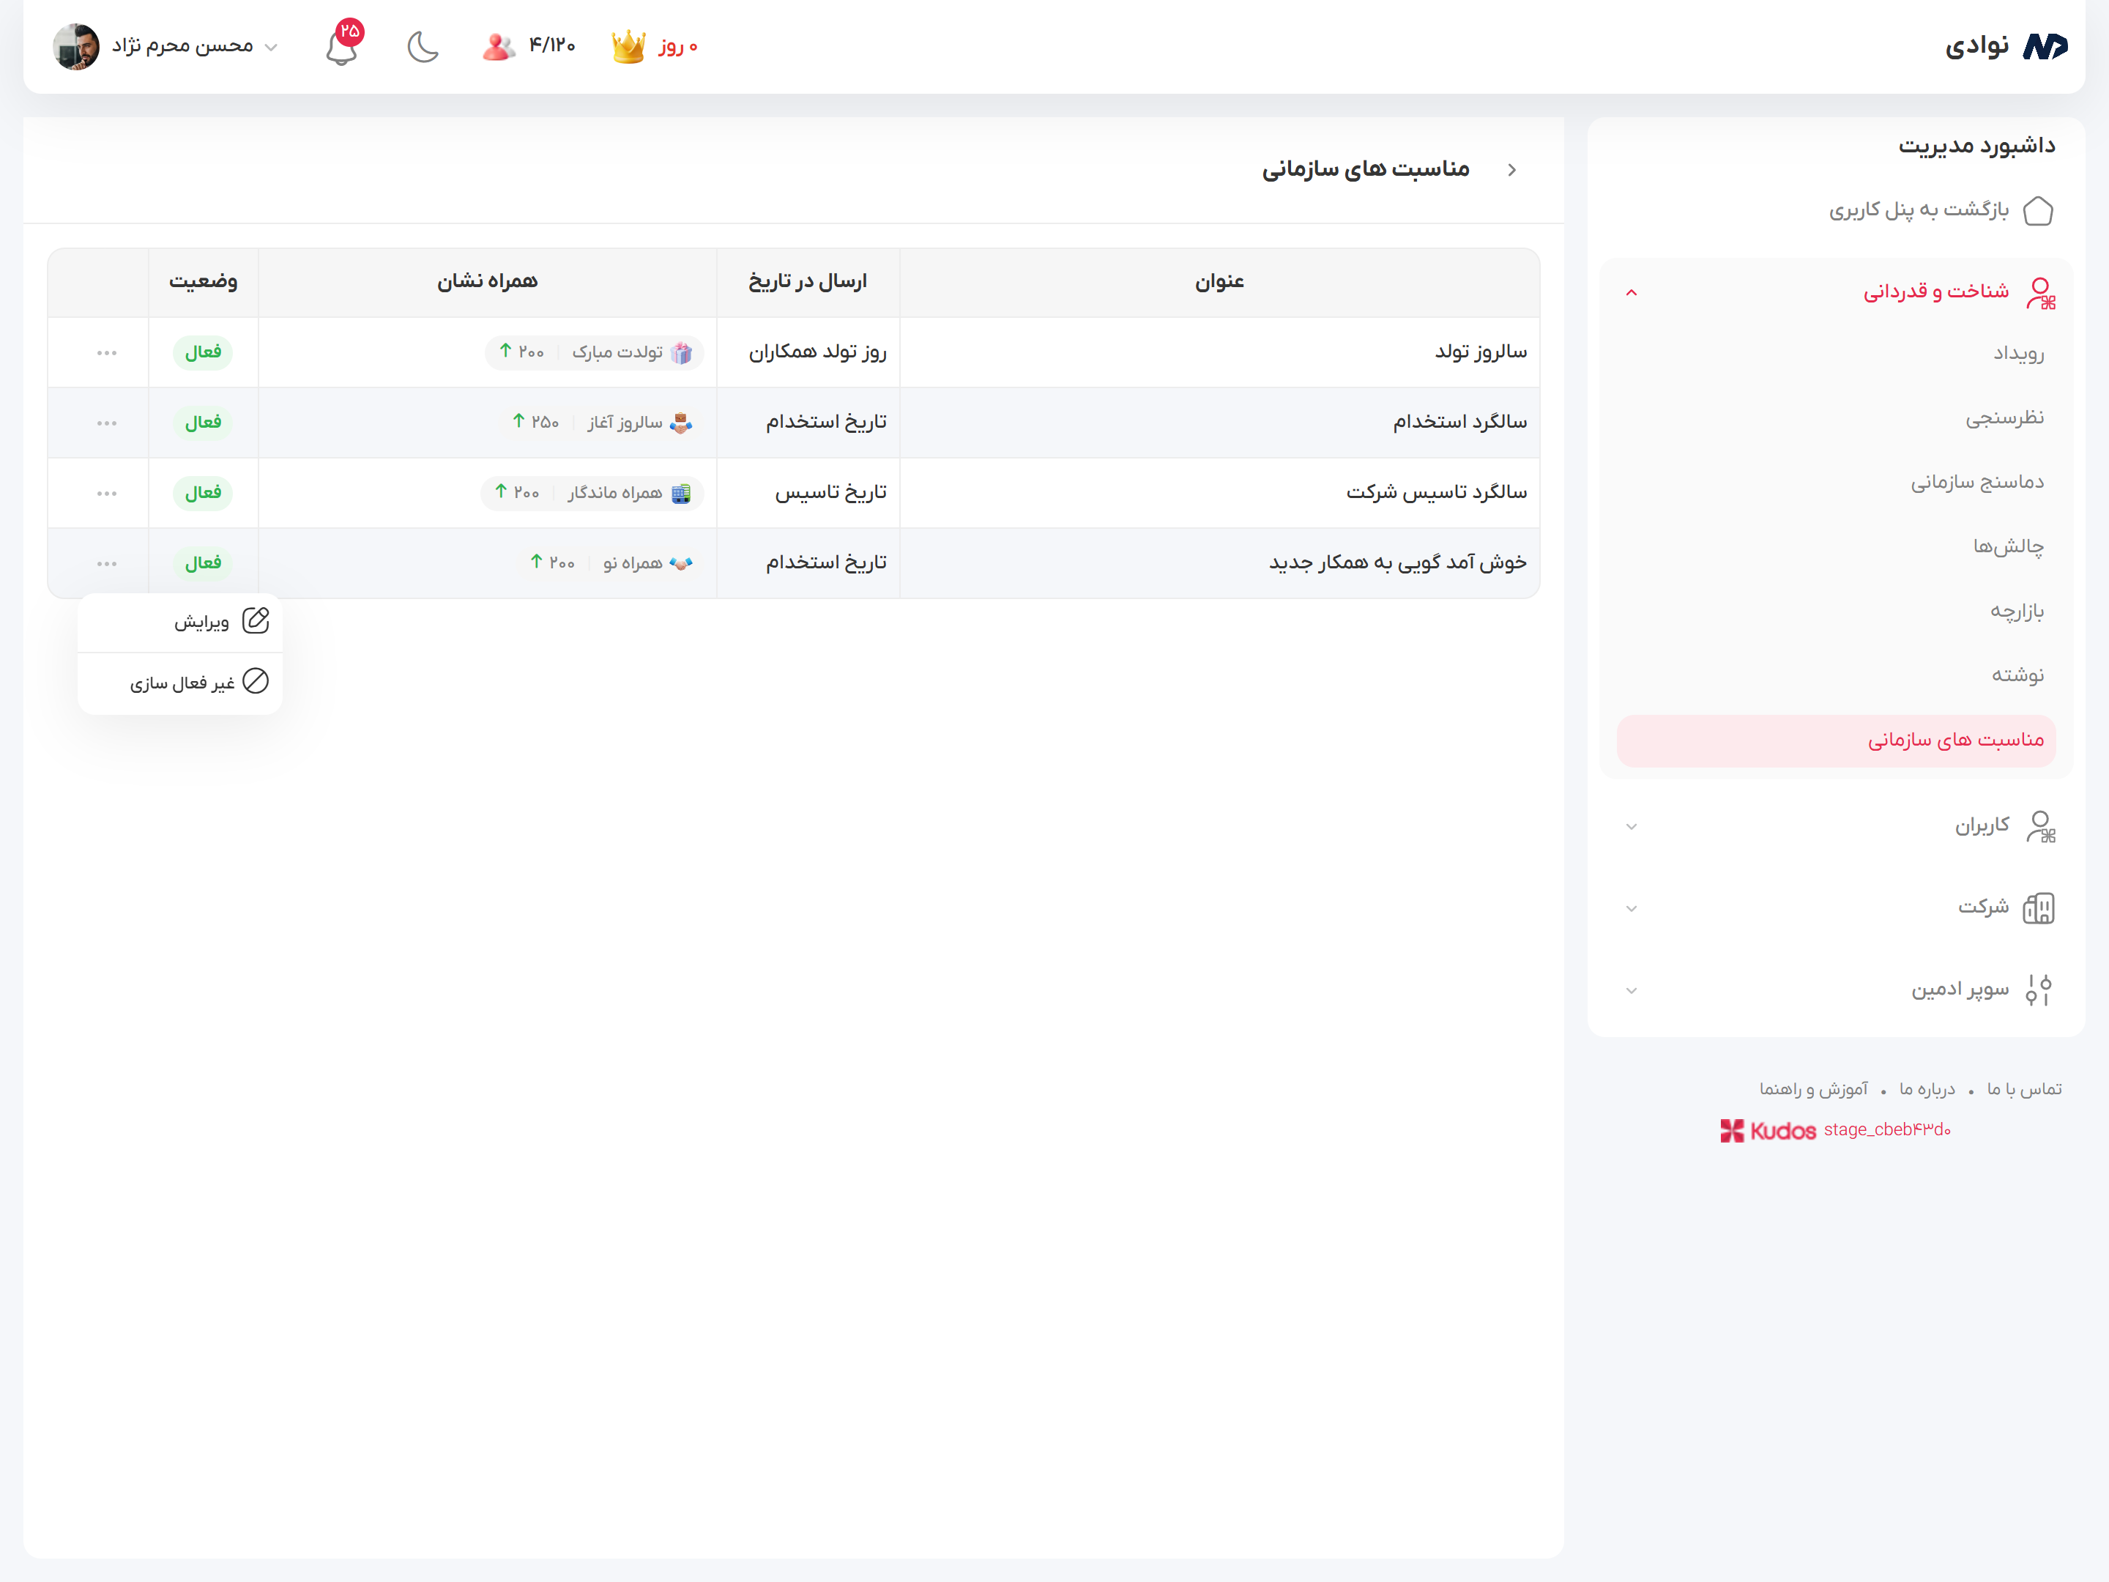Open آموزش و راهنما footer link
This screenshot has width=2109, height=1582.
click(x=1813, y=1089)
